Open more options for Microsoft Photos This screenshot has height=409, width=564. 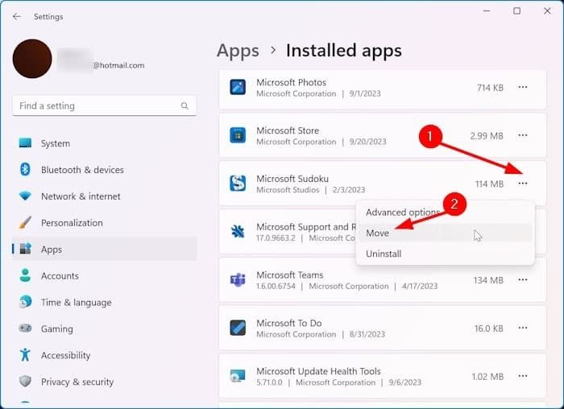523,87
